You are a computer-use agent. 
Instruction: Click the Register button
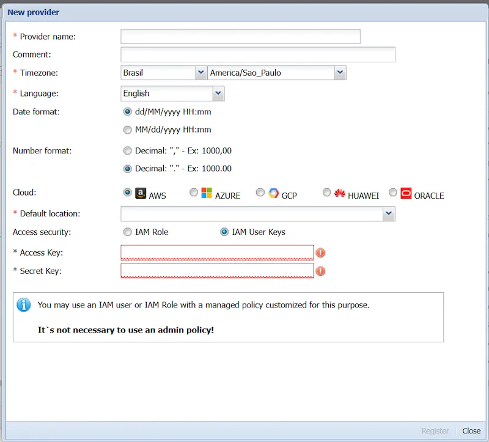[435, 431]
